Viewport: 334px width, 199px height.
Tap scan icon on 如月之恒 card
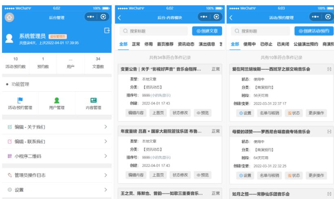(x=329, y=194)
